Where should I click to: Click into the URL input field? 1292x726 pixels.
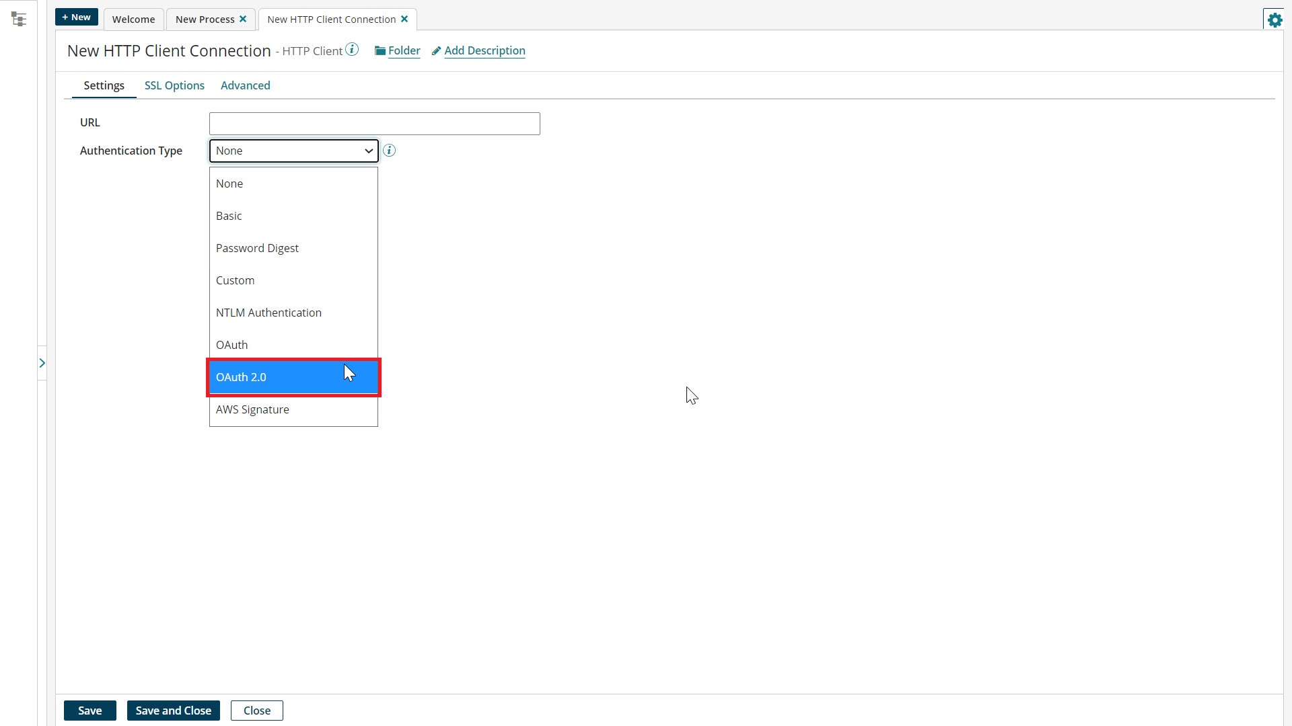pyautogui.click(x=374, y=123)
